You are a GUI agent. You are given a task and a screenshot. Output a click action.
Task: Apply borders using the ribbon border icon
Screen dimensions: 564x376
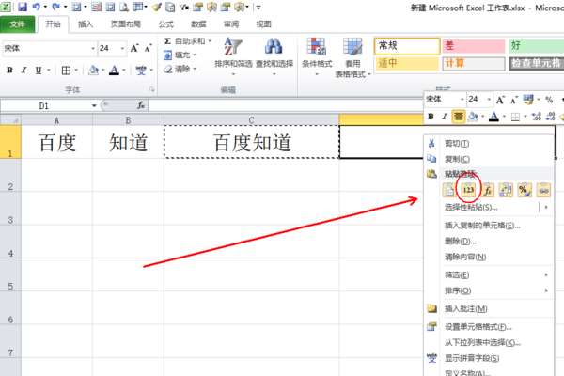click(66, 70)
